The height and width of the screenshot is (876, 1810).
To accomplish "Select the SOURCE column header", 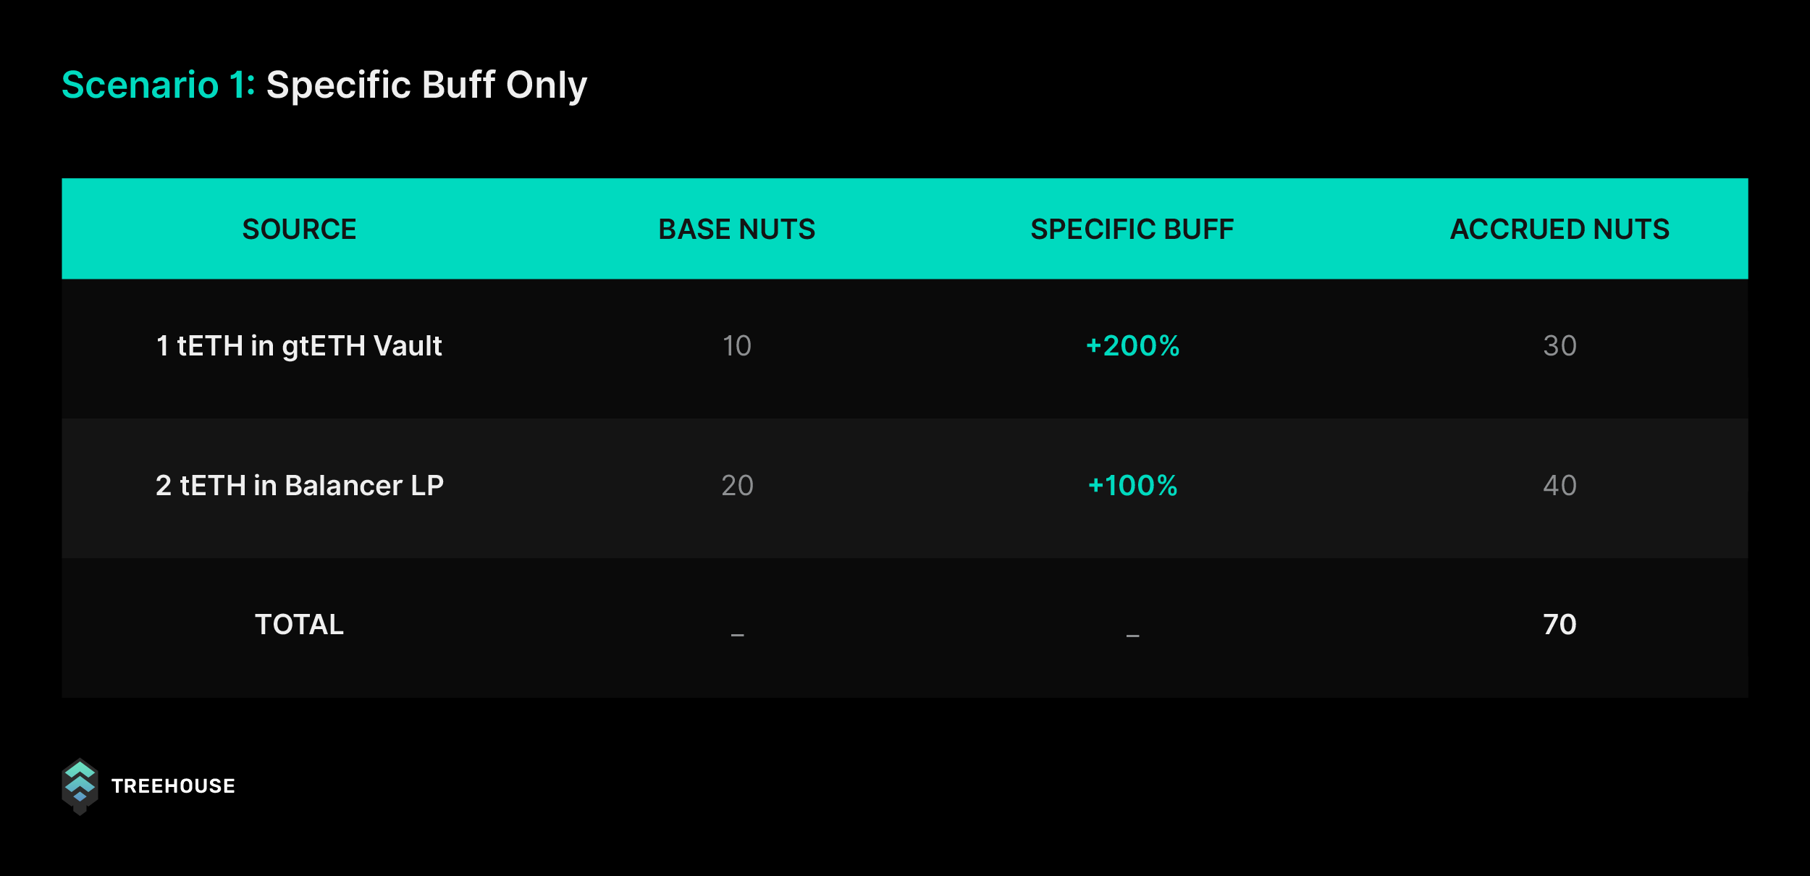I will (299, 229).
